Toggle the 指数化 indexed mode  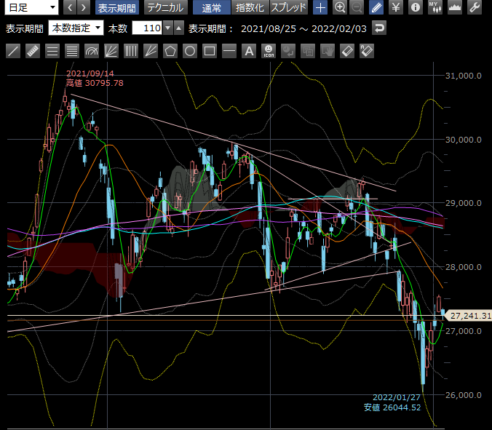(x=250, y=8)
